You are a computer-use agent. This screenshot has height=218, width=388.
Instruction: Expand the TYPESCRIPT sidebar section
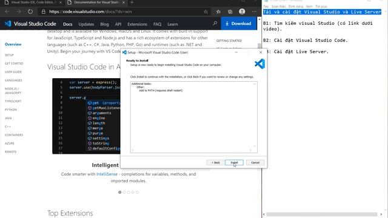click(13, 101)
